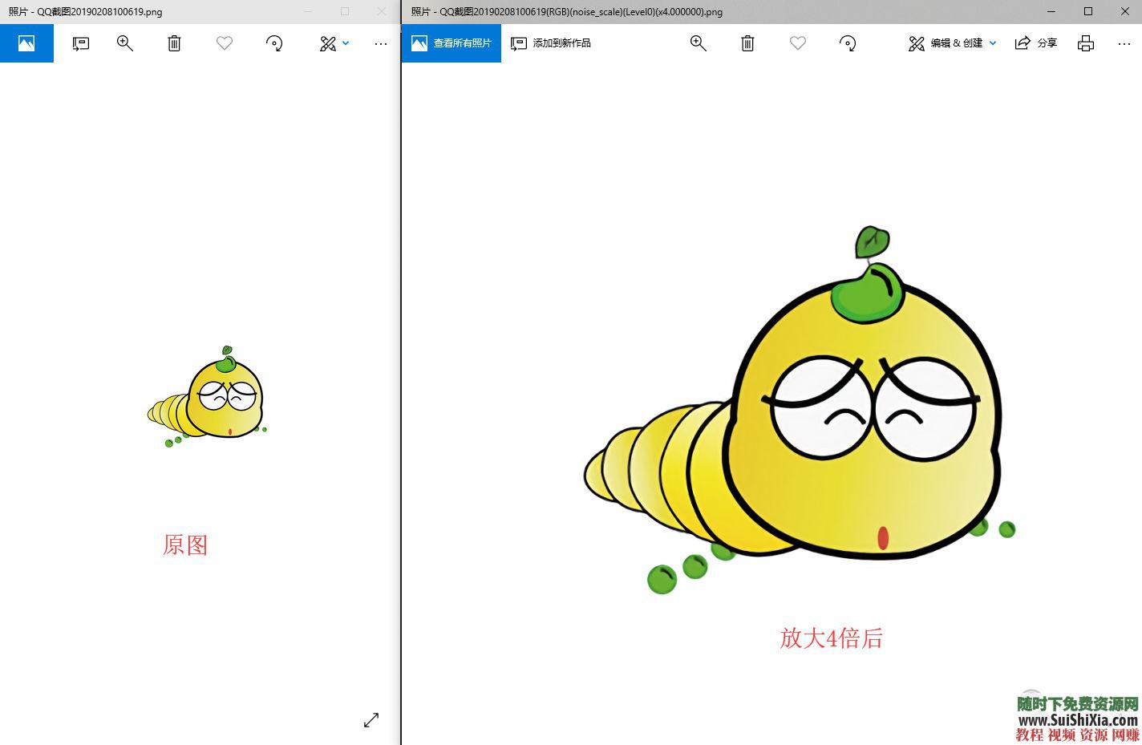The height and width of the screenshot is (745, 1142).
Task: Rotate the image in the left window
Action: (x=274, y=43)
